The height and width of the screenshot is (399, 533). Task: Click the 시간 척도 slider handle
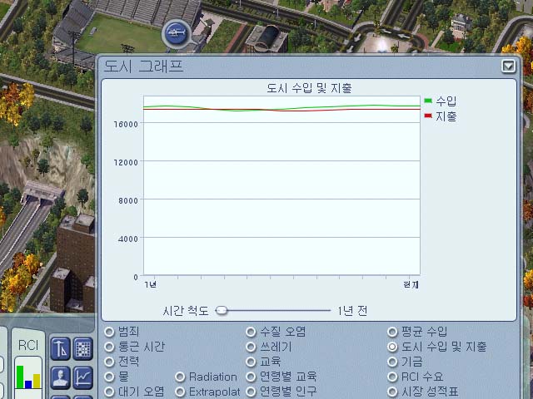coord(222,310)
